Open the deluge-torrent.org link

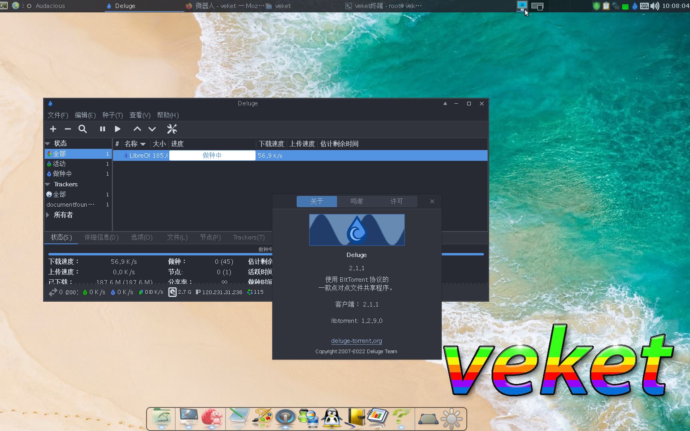pos(357,341)
